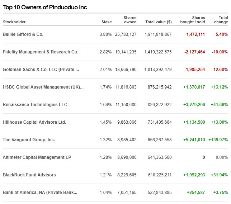Click total value 610,225,211
The height and width of the screenshot is (204, 231).
point(160,175)
